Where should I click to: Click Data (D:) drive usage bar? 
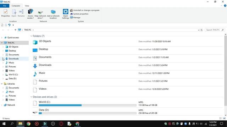88,113
